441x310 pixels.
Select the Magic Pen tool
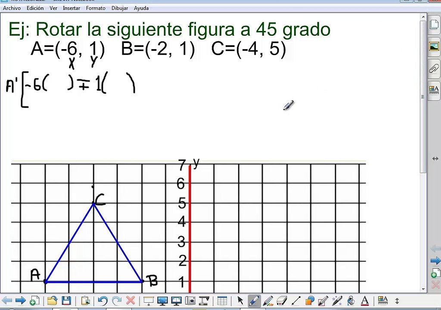point(337,301)
